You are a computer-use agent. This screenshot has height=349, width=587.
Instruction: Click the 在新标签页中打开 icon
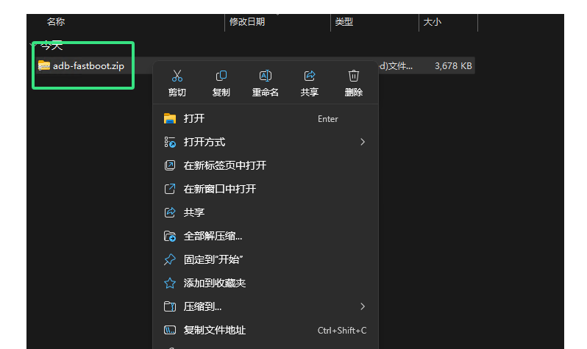click(170, 165)
